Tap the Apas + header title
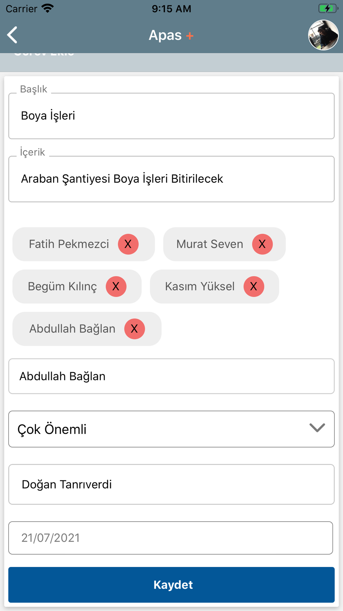Image resolution: width=343 pixels, height=611 pixels. point(171,35)
